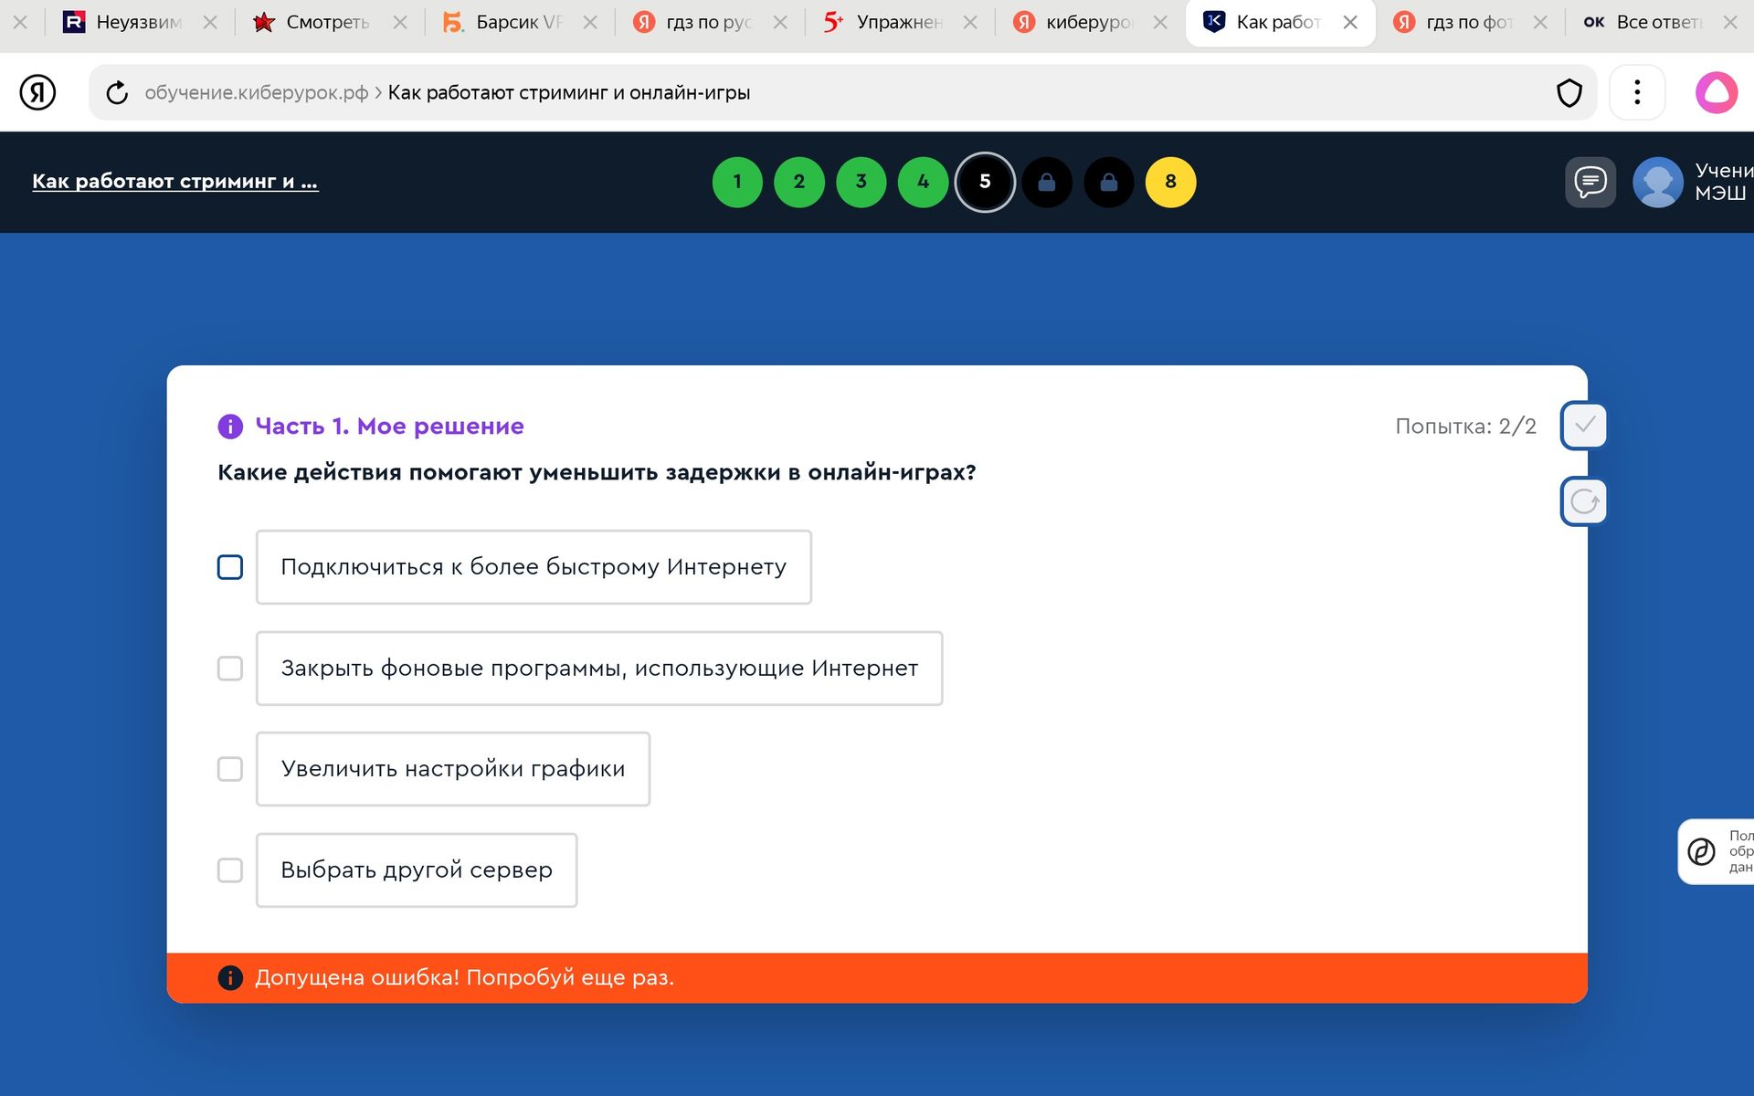The width and height of the screenshot is (1754, 1096).
Task: Retry the task with the circular arrow button
Action: [1584, 501]
